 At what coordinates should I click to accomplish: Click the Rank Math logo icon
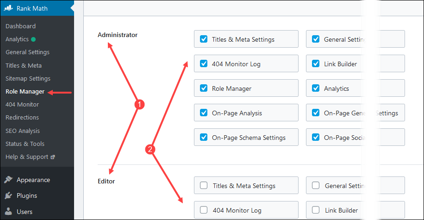pos(9,8)
